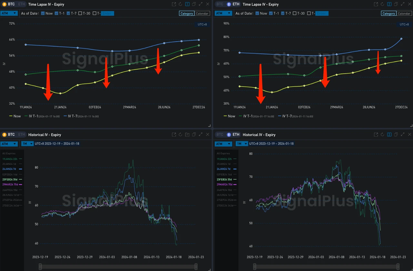Switch BTC Time Lapse panel to ETH
The image size is (413, 271).
(21, 4)
